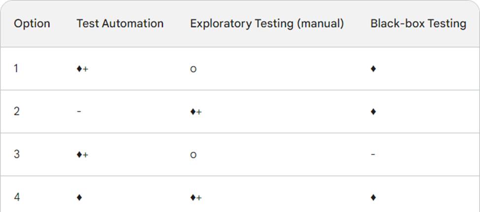Select option number 4 row label

coord(17,197)
